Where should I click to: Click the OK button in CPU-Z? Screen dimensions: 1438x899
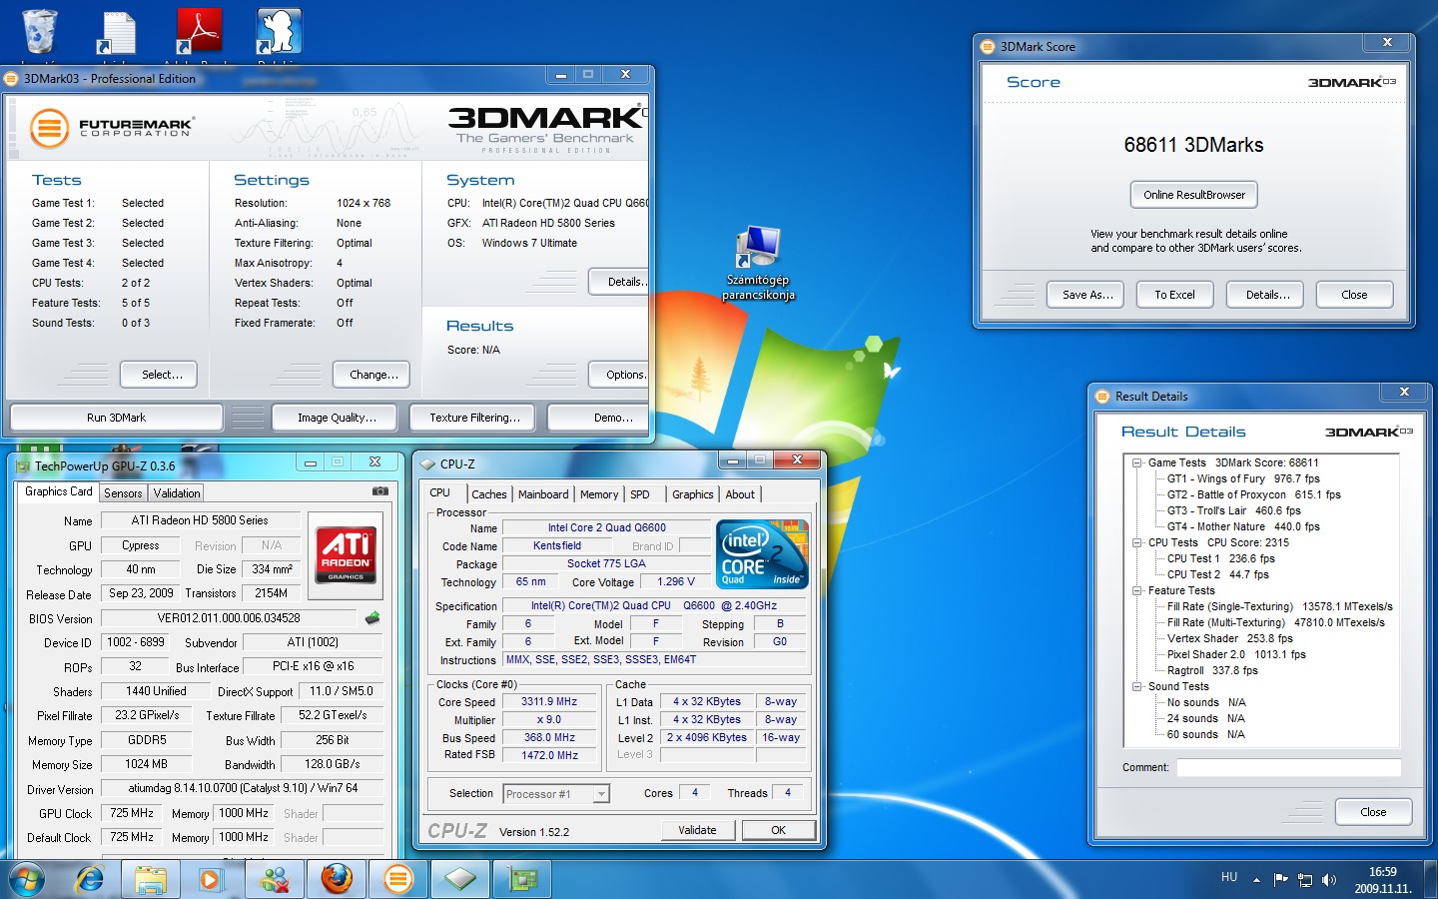778,830
